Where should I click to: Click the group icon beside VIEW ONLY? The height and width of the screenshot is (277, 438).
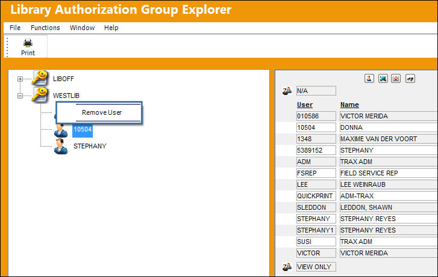point(287,267)
